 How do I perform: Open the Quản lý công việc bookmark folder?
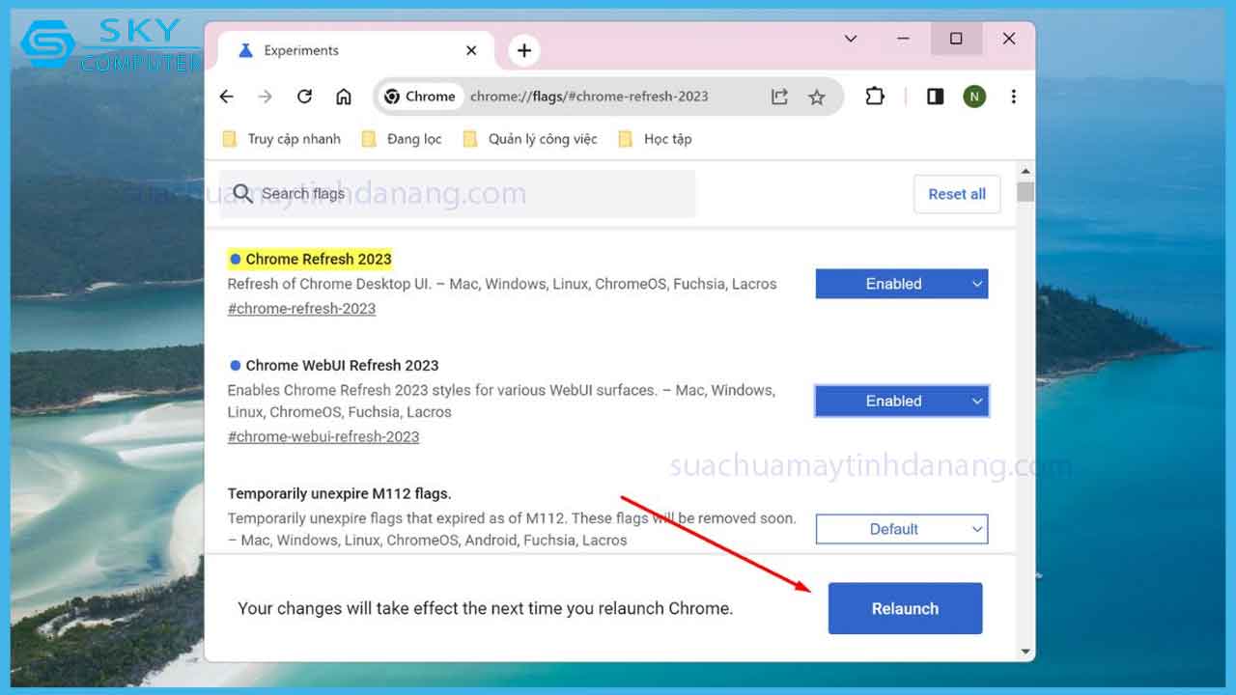pyautogui.click(x=530, y=139)
